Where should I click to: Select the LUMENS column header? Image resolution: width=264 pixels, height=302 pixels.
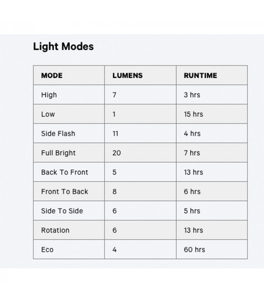click(x=127, y=75)
